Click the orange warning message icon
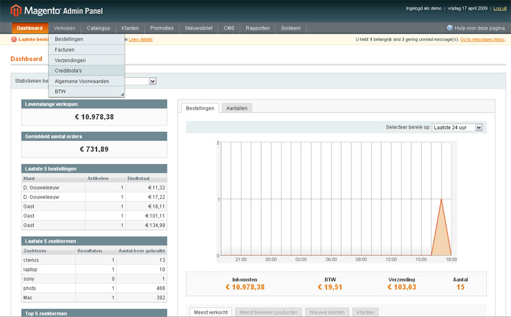Screen dimensions: 511x317 [x=14, y=40]
